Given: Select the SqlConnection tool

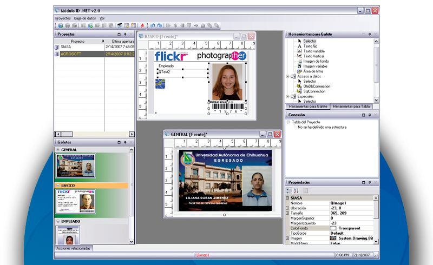Looking at the screenshot, I should click(314, 91).
